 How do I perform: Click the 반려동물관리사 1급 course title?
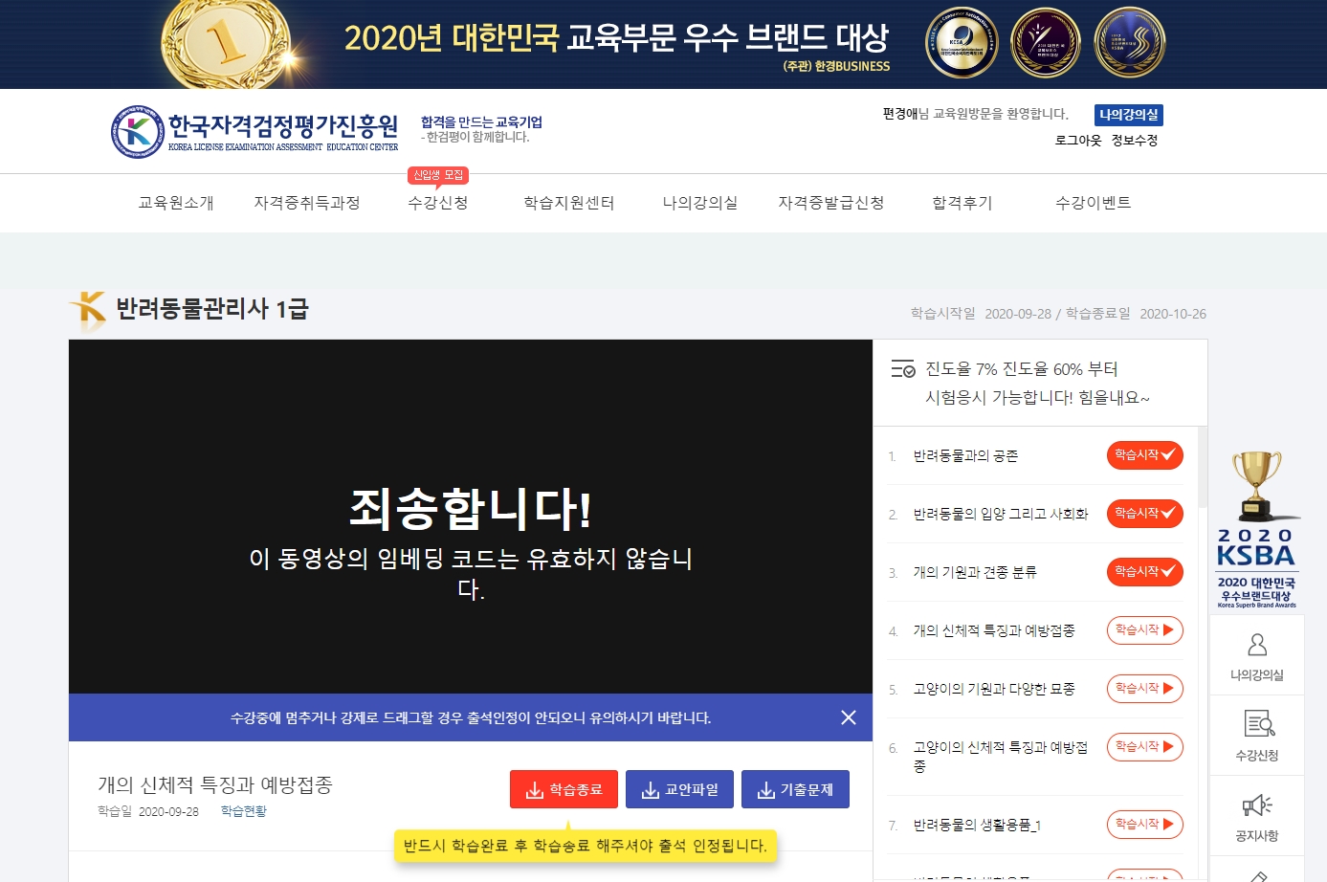pos(212,309)
